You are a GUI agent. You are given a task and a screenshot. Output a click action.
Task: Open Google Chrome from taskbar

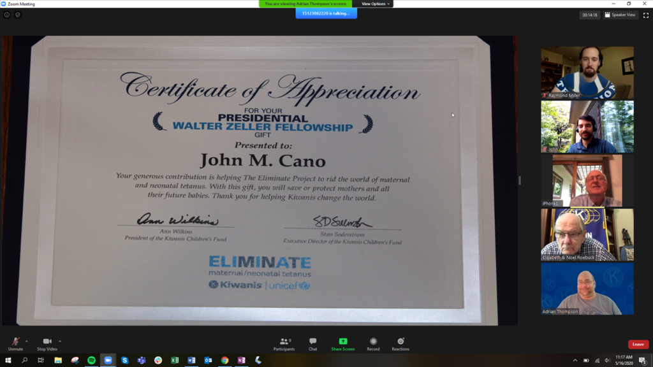tap(225, 361)
